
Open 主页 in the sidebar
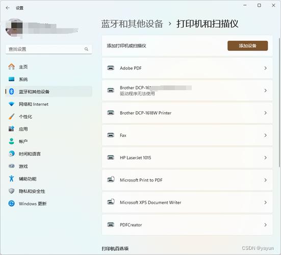[x=49, y=67]
